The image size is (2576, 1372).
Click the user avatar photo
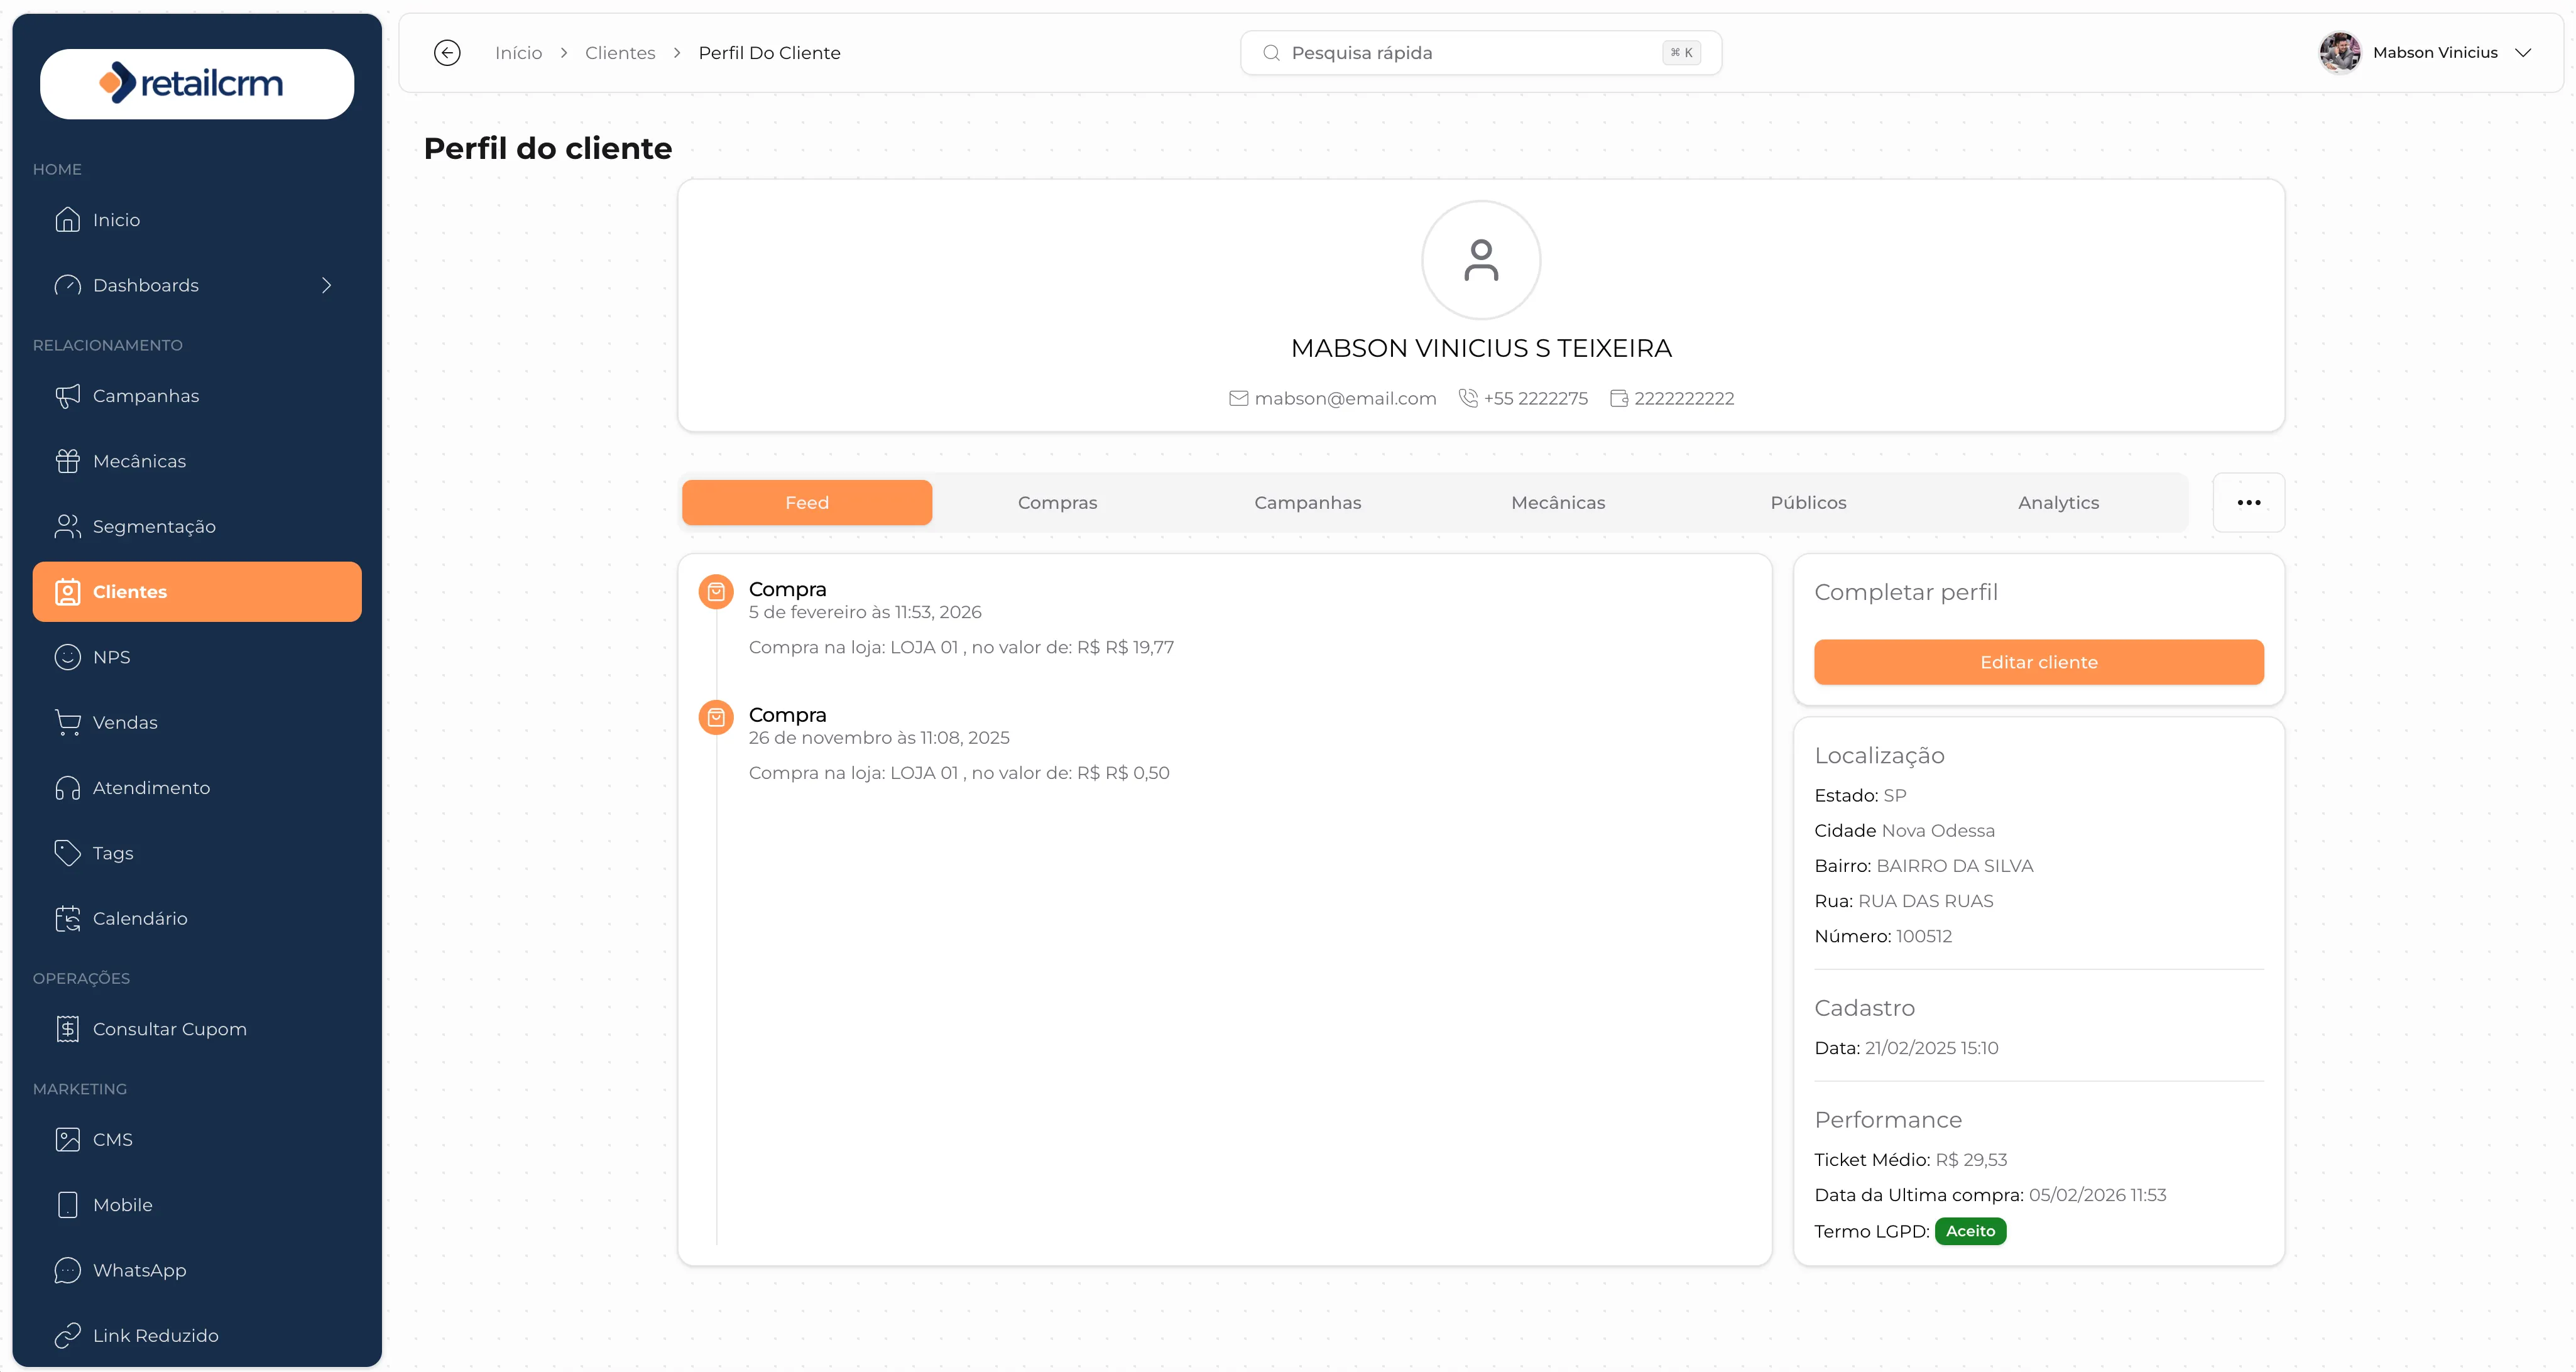point(2339,53)
